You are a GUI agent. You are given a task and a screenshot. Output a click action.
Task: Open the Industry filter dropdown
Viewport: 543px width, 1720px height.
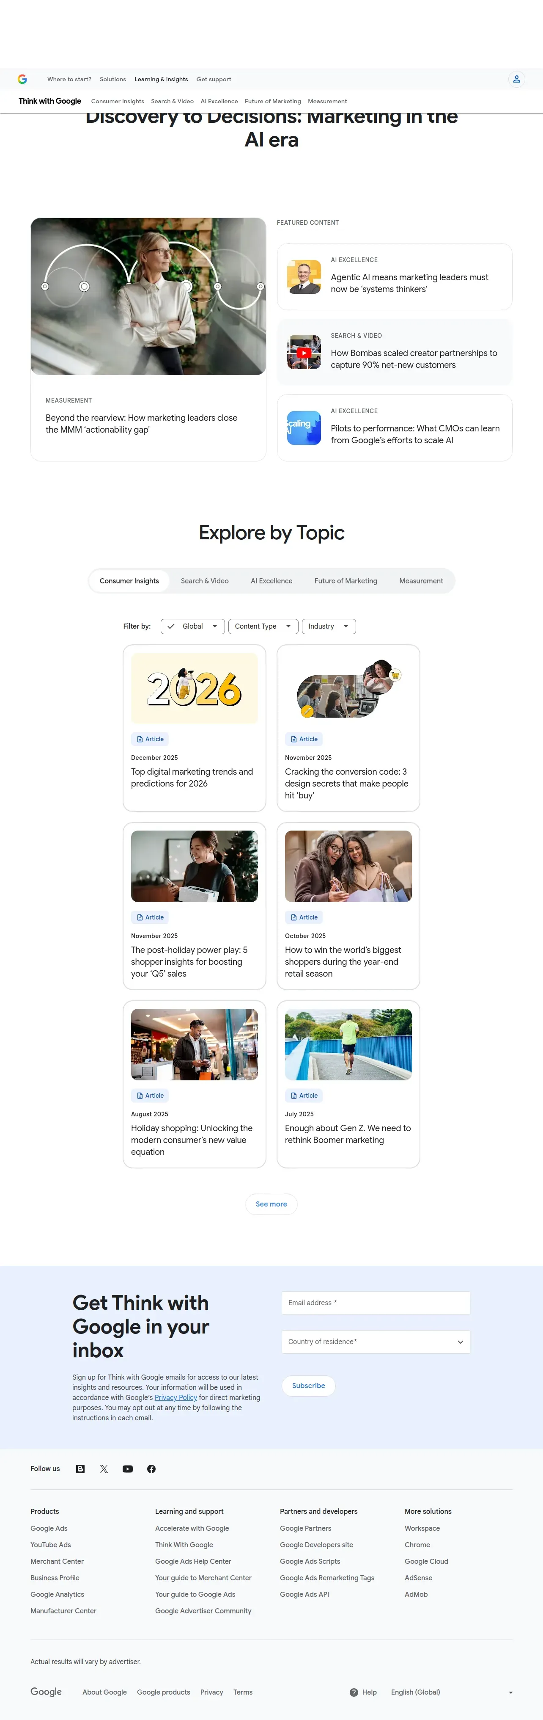pos(328,626)
